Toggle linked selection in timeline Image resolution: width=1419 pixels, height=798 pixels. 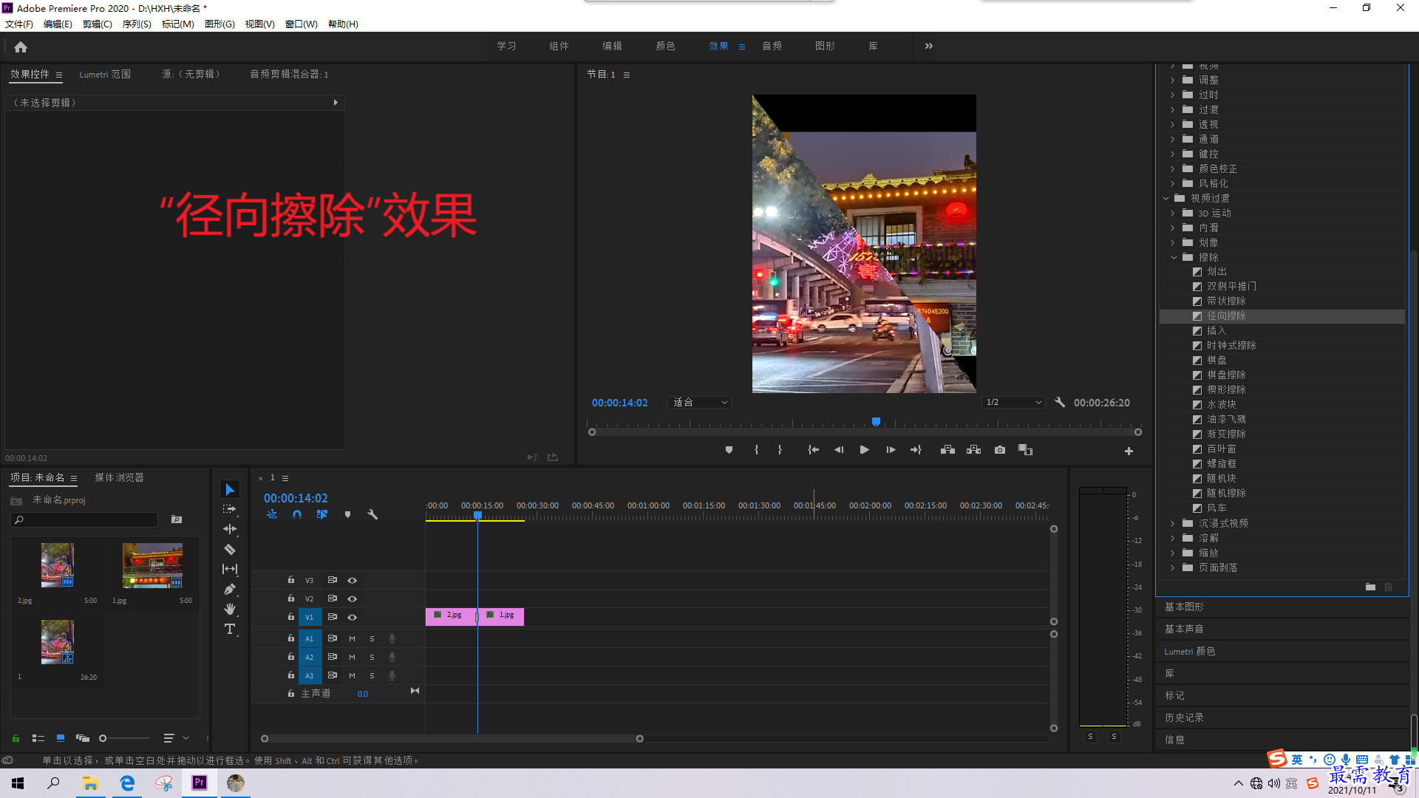click(x=322, y=514)
